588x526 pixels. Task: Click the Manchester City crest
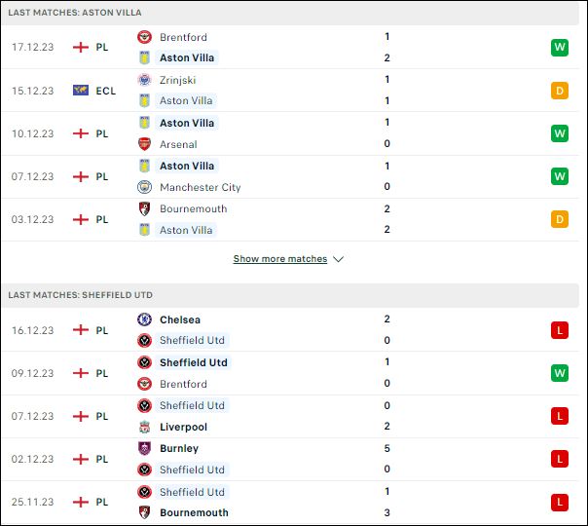[144, 187]
